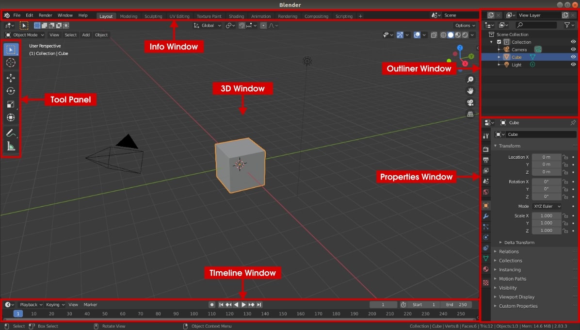Viewport: 580px width, 330px height.
Task: Click the Z axis on navigation gizmo
Action: tap(460, 48)
